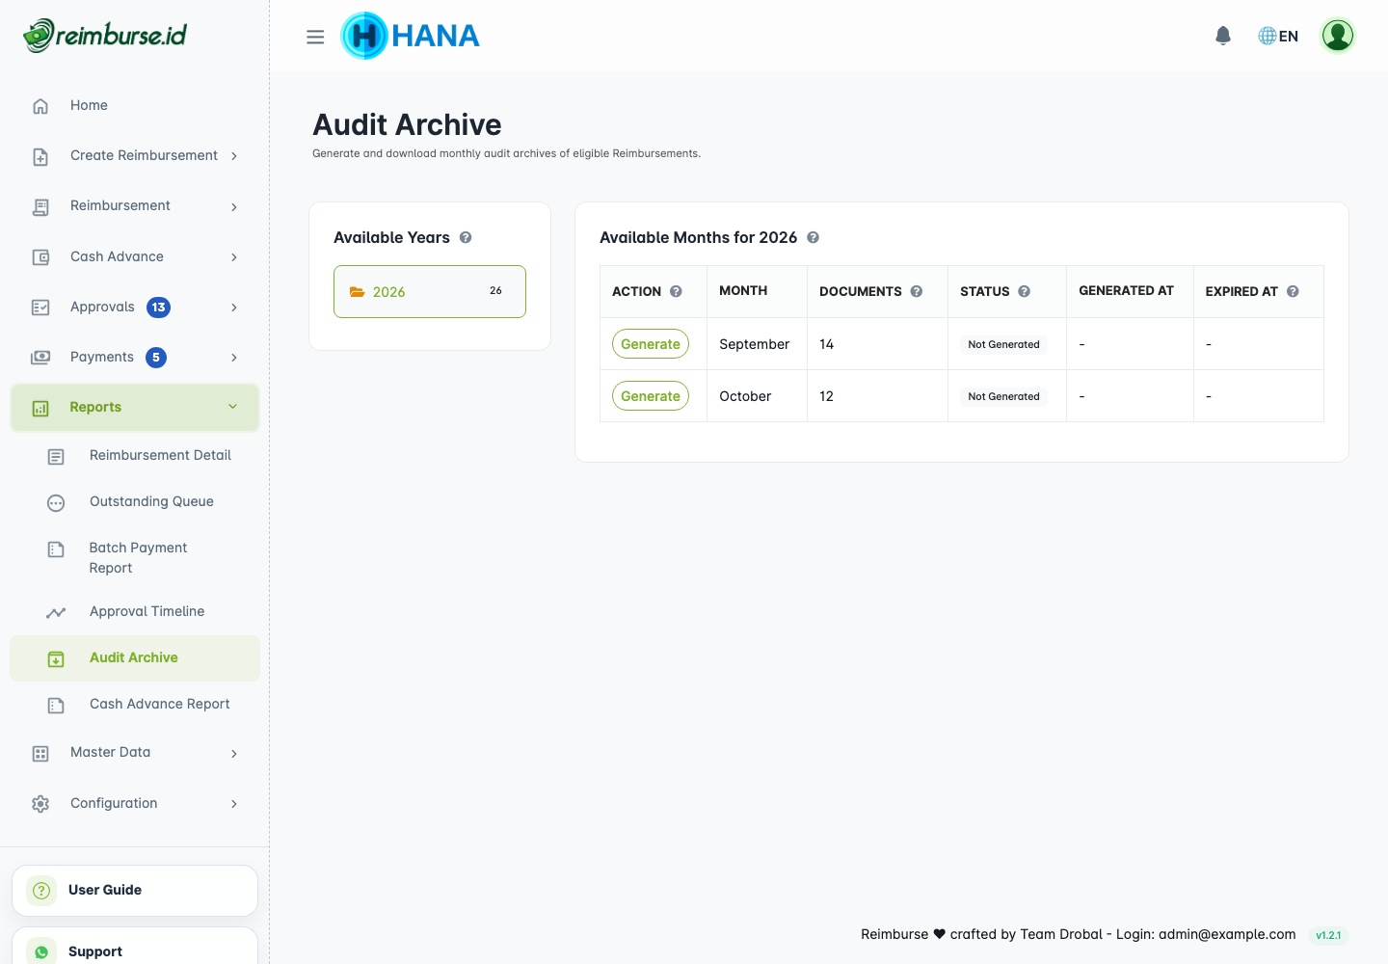The image size is (1388, 964).
Task: Collapse the Reports menu
Action: click(x=135, y=408)
